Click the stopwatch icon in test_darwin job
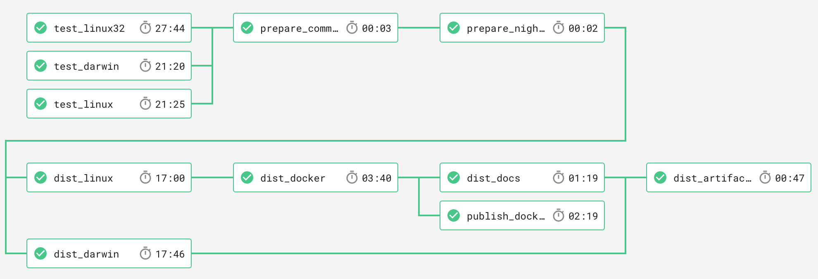 tap(145, 66)
